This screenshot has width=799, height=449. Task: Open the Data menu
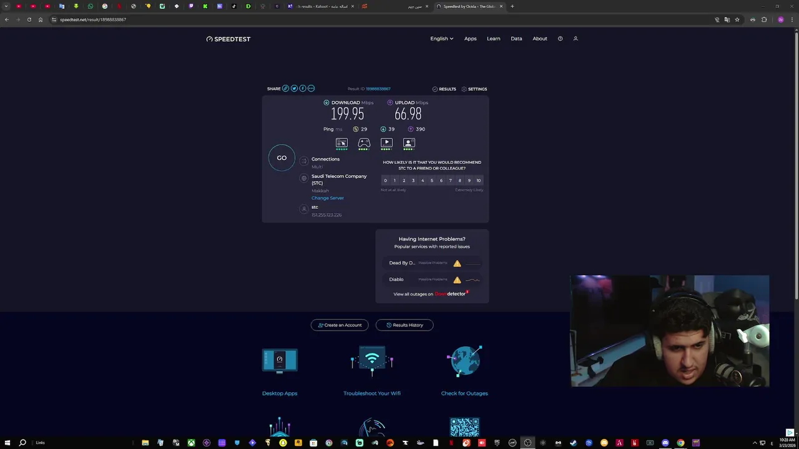[x=516, y=39]
